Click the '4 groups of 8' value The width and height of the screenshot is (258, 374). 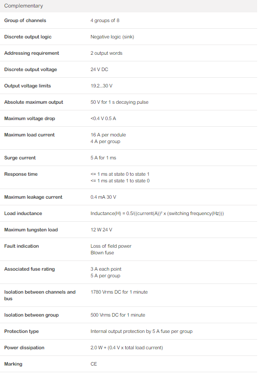pyautogui.click(x=105, y=20)
